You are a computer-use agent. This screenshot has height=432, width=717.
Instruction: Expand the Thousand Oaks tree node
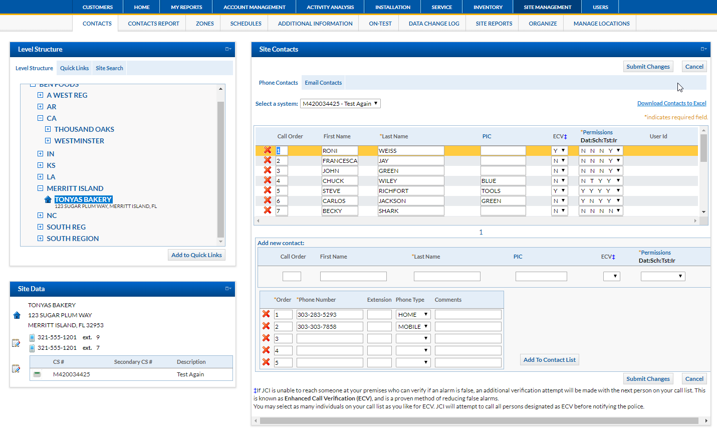(x=48, y=129)
